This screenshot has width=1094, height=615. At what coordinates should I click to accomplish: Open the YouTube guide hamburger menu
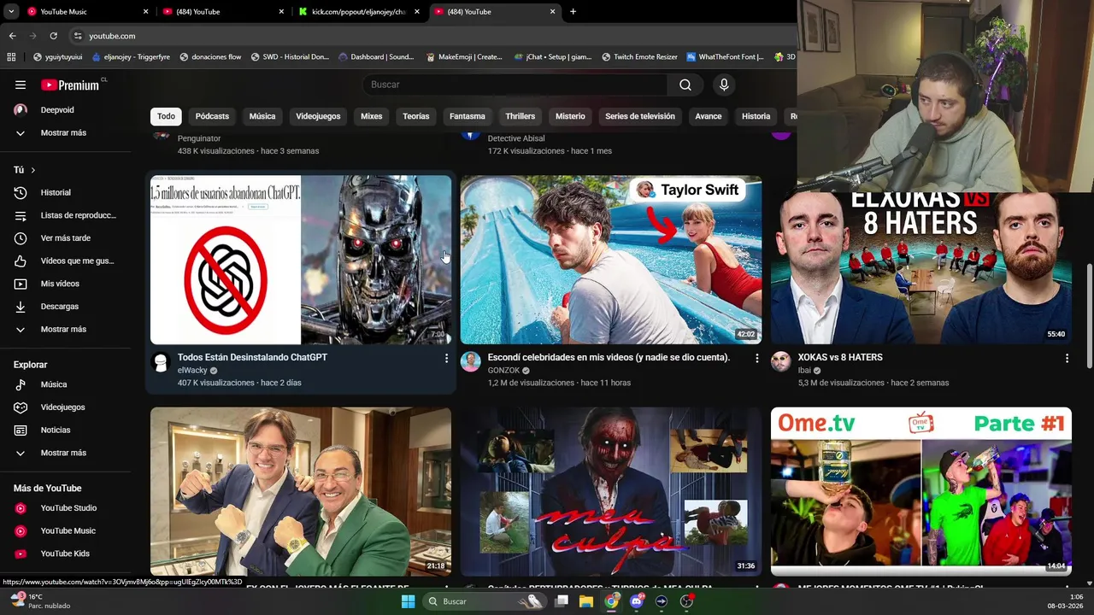pyautogui.click(x=21, y=85)
